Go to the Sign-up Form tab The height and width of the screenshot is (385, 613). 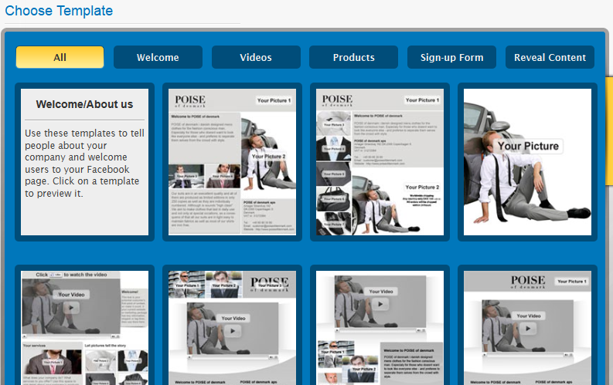pyautogui.click(x=451, y=57)
